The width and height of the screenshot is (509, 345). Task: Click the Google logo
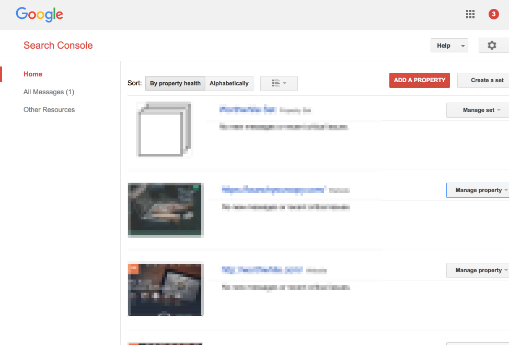pos(40,15)
